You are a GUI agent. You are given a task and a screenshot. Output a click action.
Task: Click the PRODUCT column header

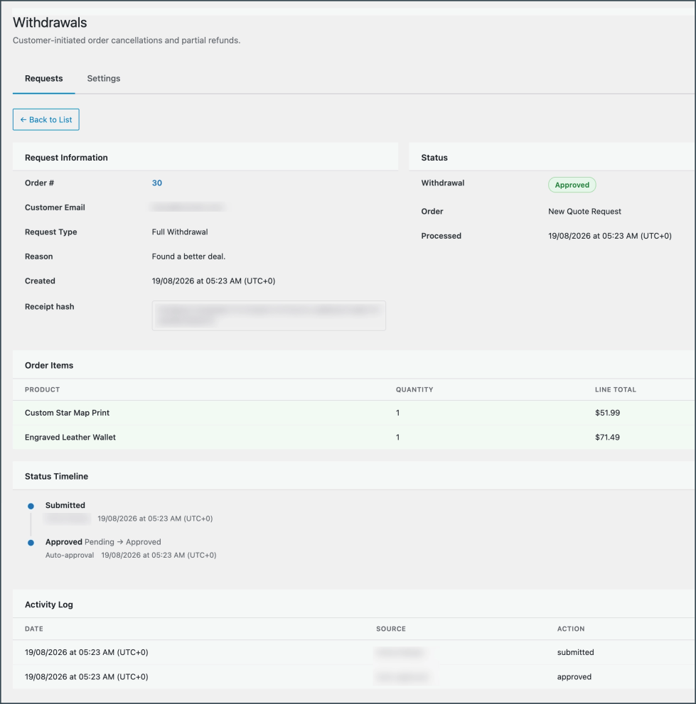coord(42,390)
